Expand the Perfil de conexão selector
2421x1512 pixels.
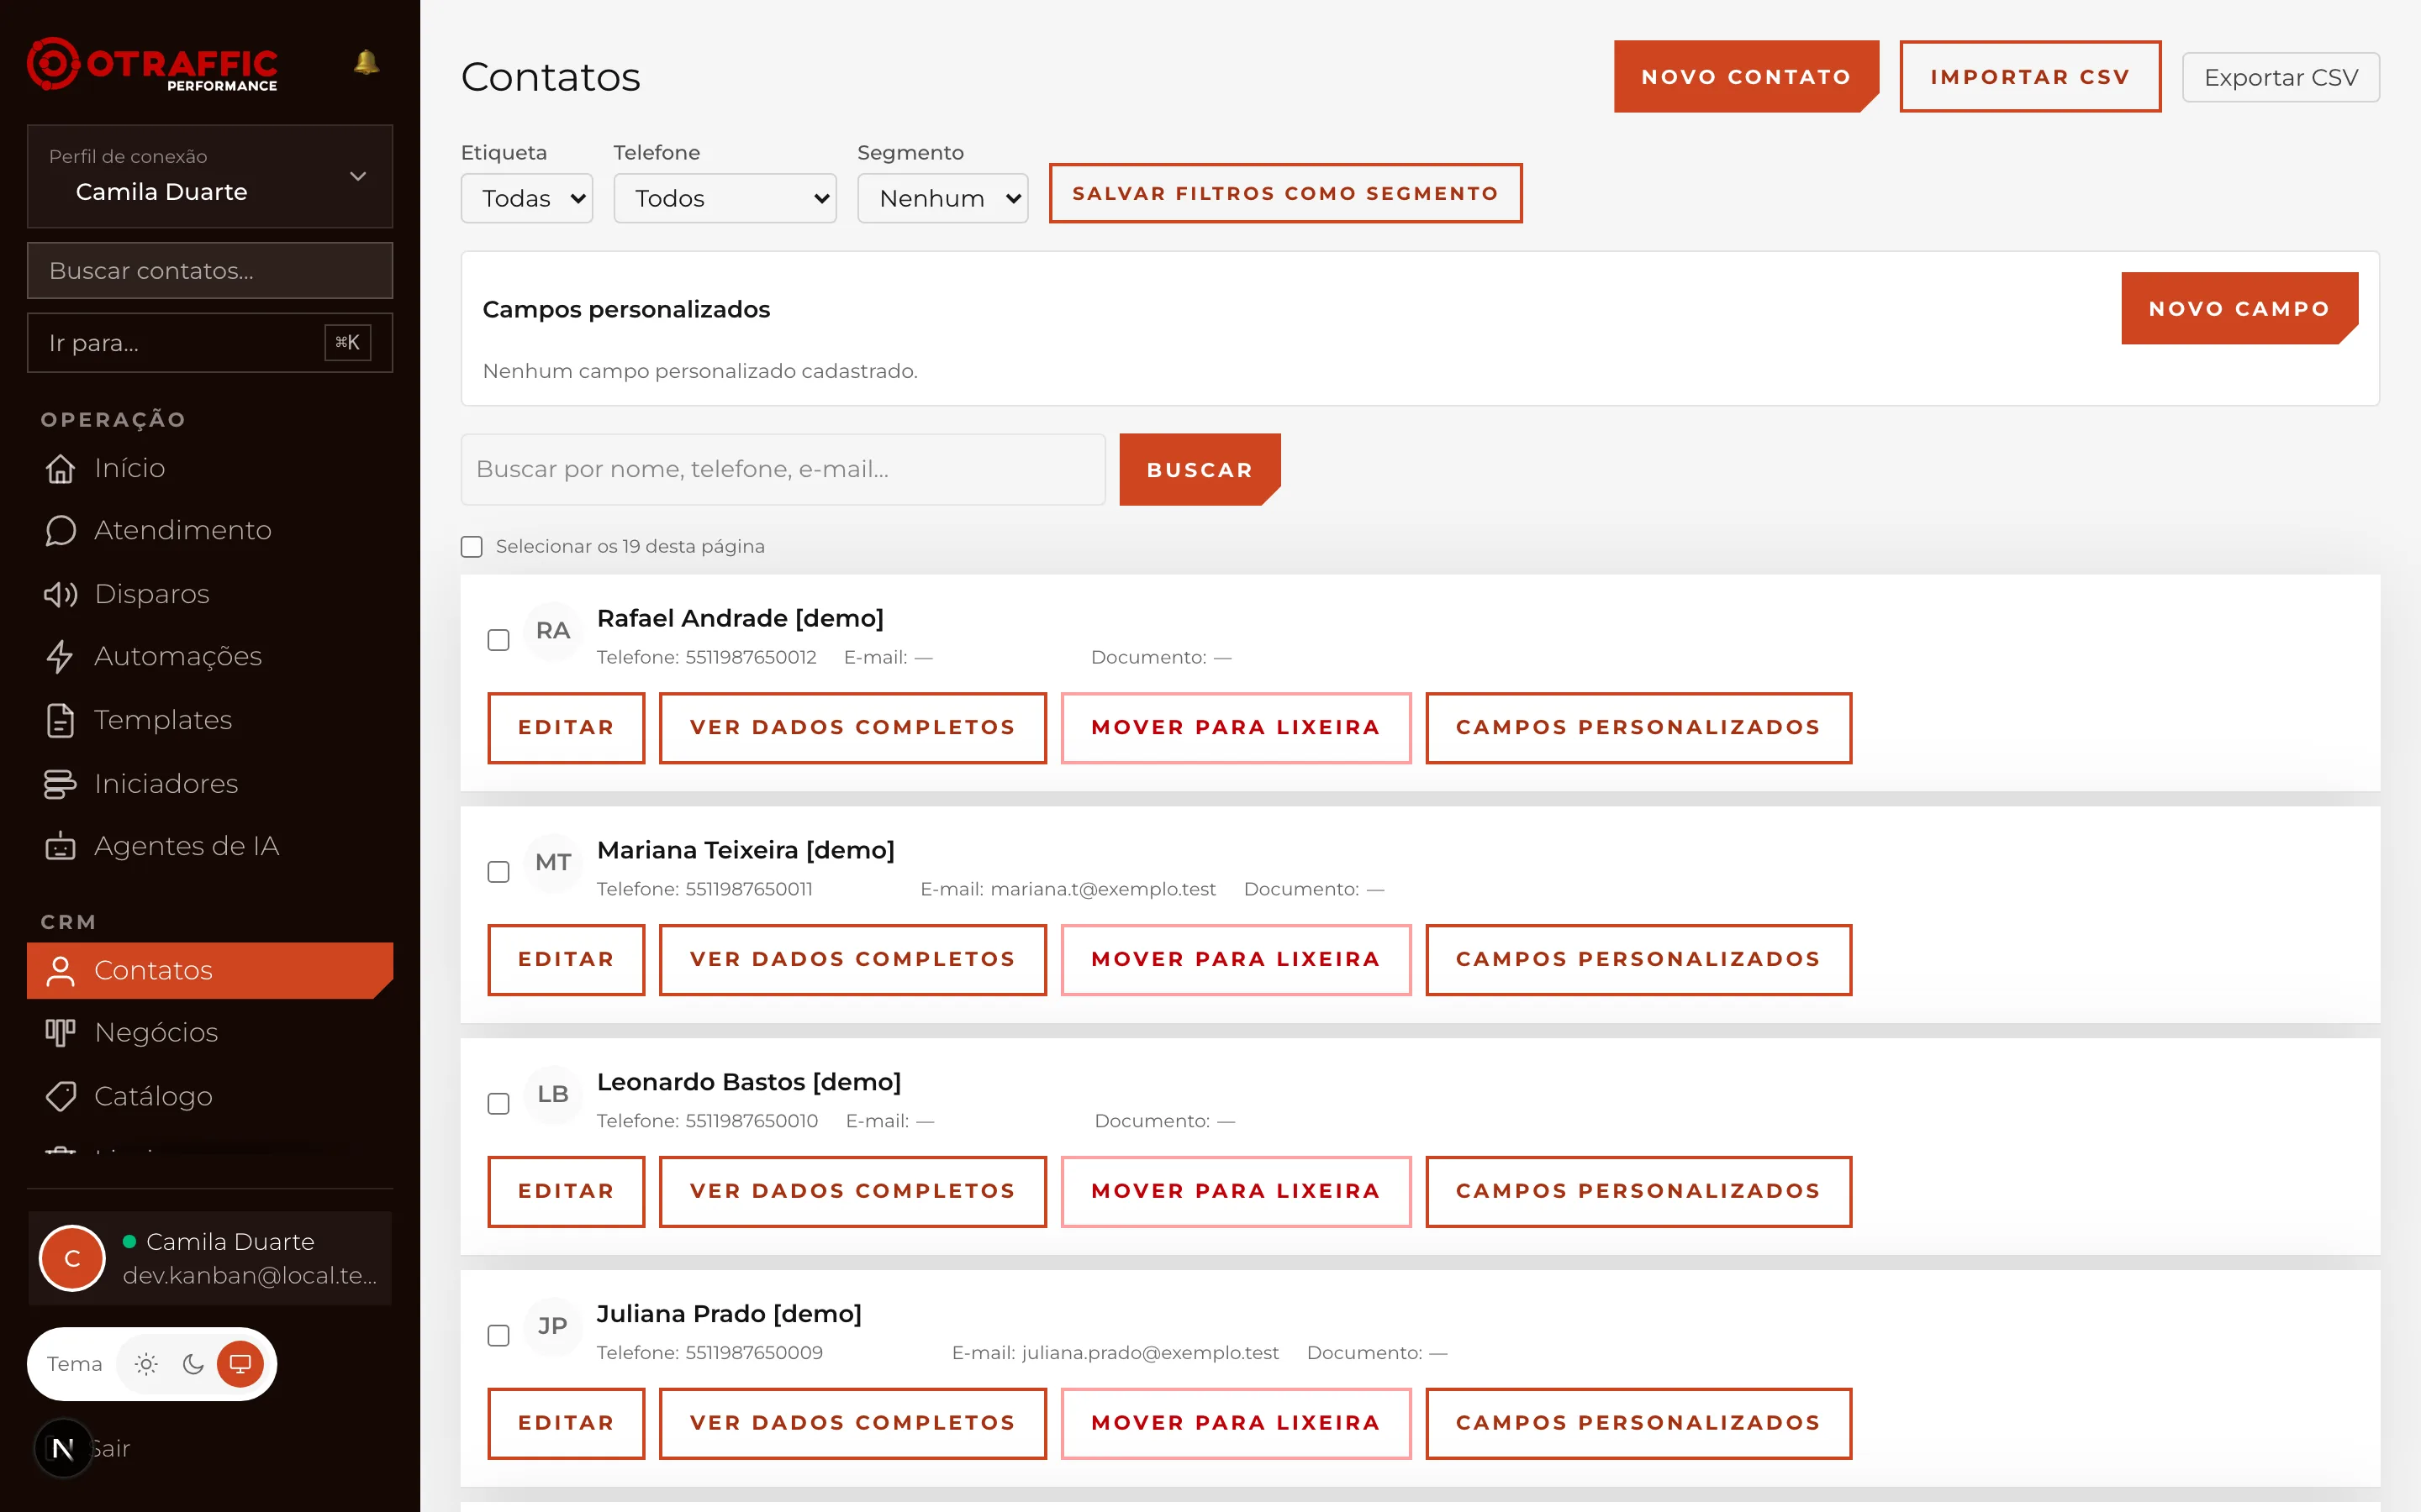[210, 176]
